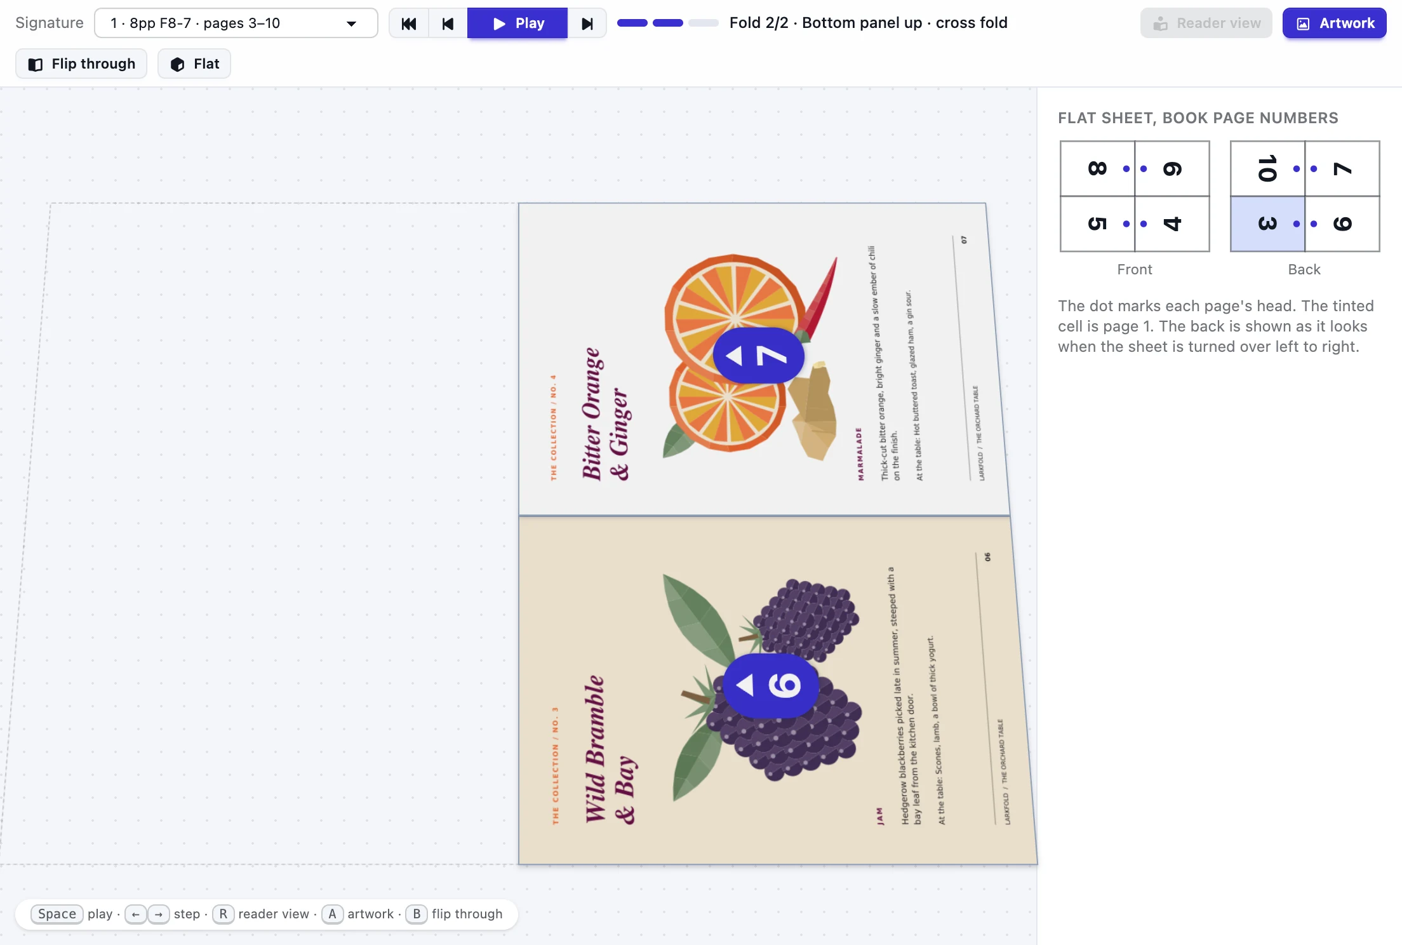Click page 7 badge on artwork

(759, 356)
